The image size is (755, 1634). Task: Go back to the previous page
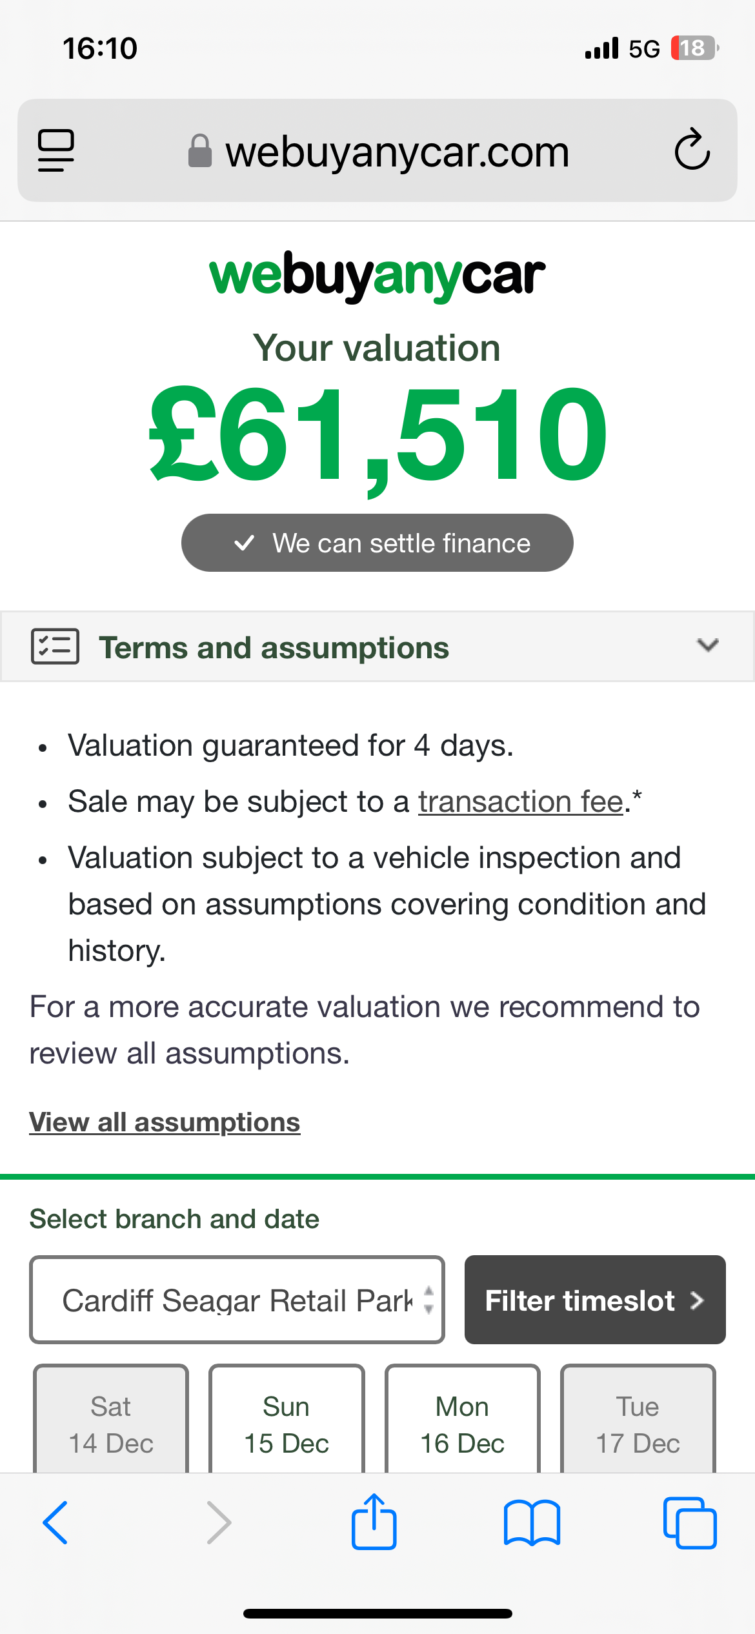click(x=55, y=1522)
